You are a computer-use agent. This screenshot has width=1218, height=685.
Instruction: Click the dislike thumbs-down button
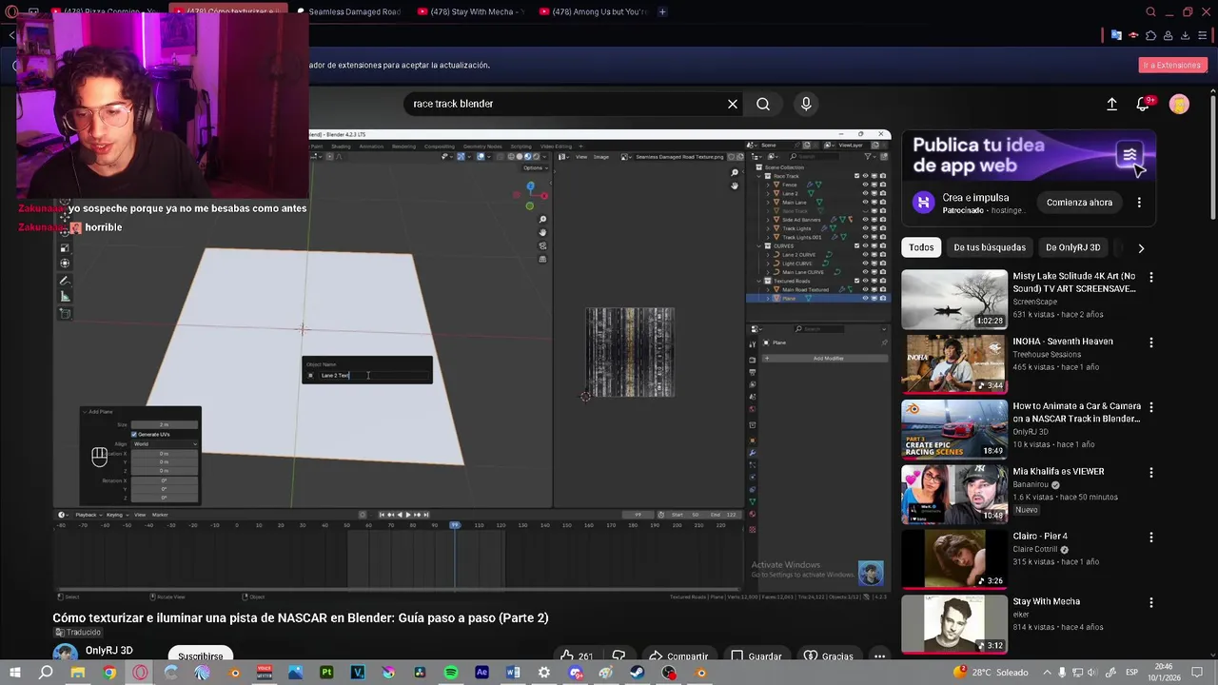click(619, 656)
